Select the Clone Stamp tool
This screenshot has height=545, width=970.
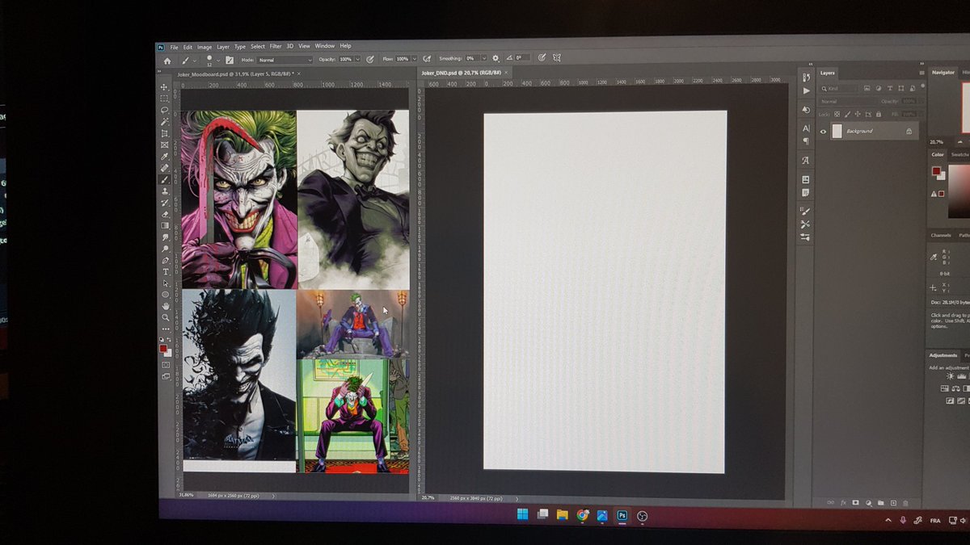(x=165, y=192)
